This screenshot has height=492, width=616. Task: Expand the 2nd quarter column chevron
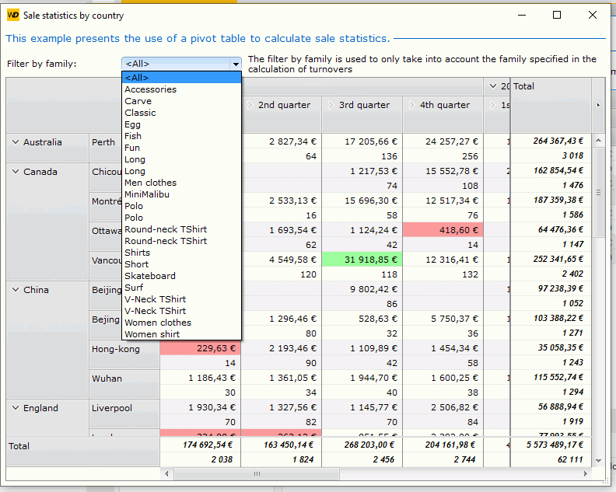tap(250, 105)
